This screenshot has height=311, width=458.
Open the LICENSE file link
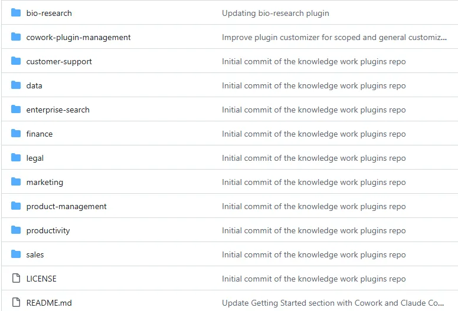click(x=41, y=279)
